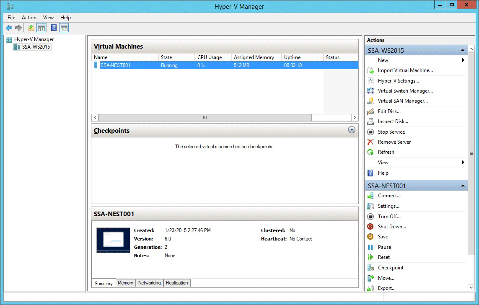Select the SSA-NEST001 virtual machine row
Screen dimensions: 479x305
pos(225,65)
